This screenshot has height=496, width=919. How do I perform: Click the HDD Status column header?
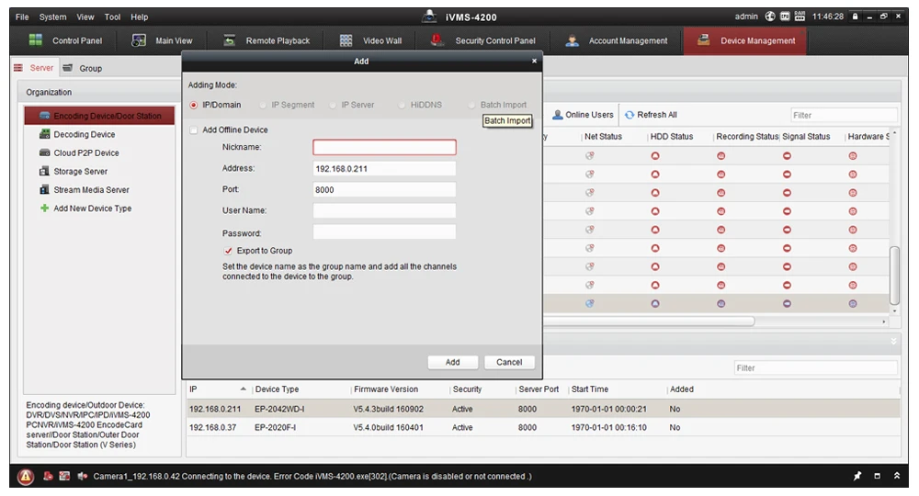(x=672, y=137)
